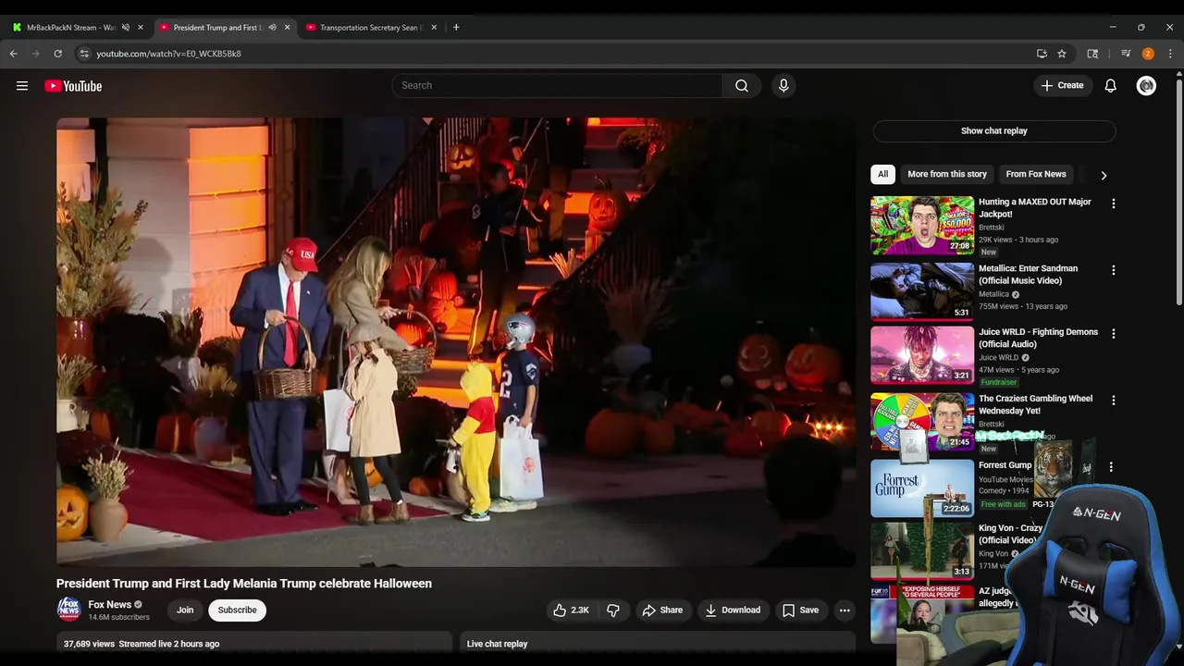This screenshot has height=666, width=1184.
Task: Open options for the Forrest Gump movie
Action: (1111, 467)
